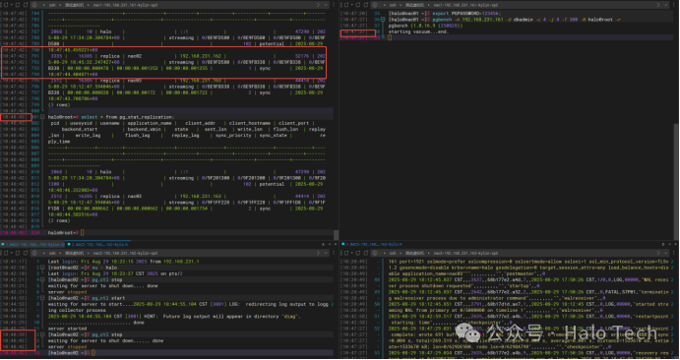Viewport: 680px width, 360px height.
Task: Expand down-chevron dropdown in nac2 pane toolbar
Action: [x=326, y=253]
